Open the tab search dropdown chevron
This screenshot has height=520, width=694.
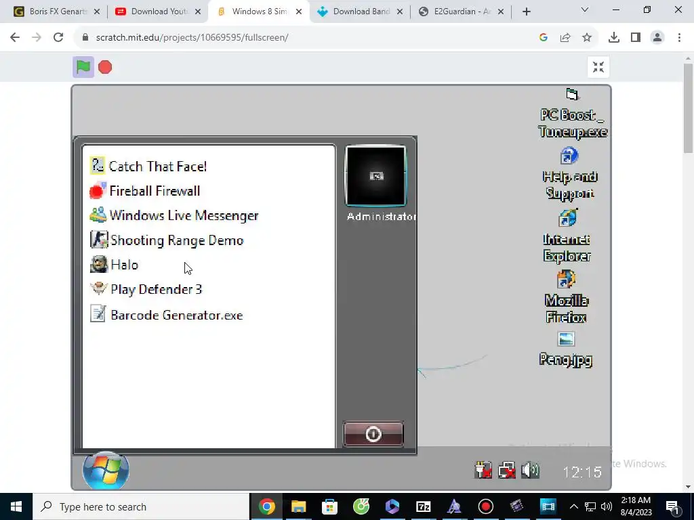585,9
